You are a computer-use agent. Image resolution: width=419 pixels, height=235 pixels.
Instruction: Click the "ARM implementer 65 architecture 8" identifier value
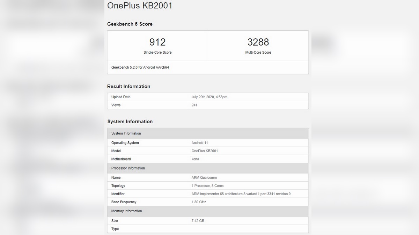[241, 194]
